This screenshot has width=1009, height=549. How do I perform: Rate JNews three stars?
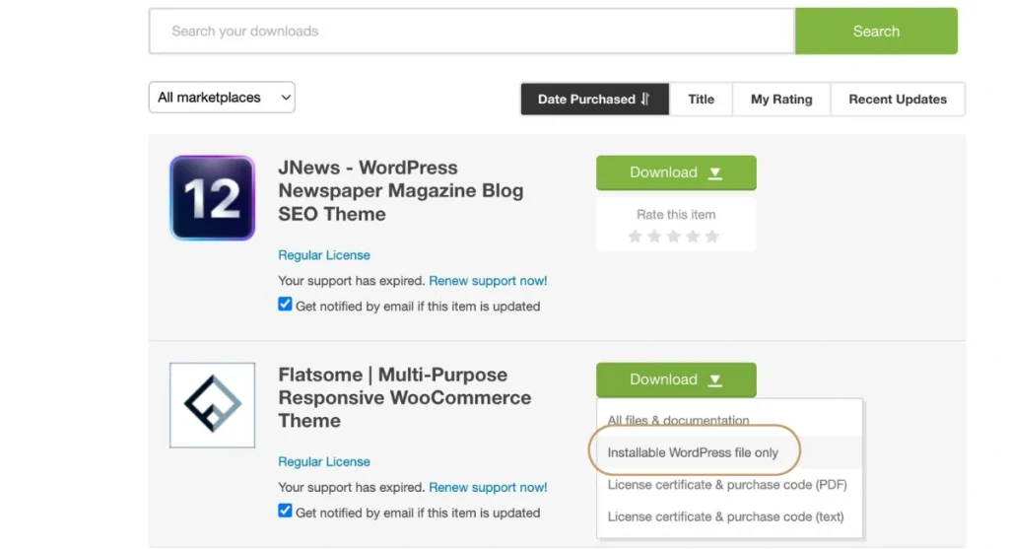(x=674, y=237)
